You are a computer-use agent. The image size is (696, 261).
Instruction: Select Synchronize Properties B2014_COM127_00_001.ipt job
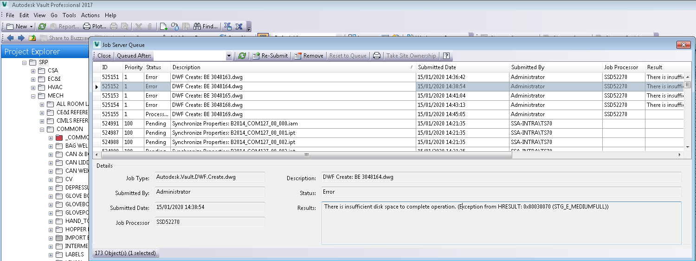pyautogui.click(x=389, y=133)
